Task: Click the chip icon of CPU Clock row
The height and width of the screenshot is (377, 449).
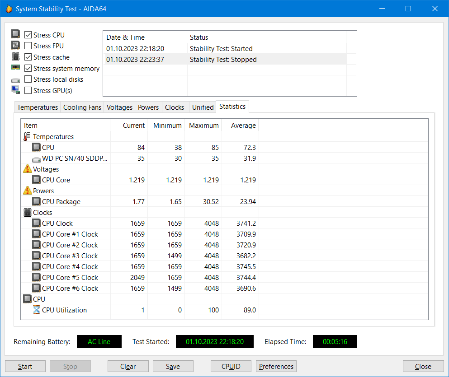Action: (x=36, y=223)
